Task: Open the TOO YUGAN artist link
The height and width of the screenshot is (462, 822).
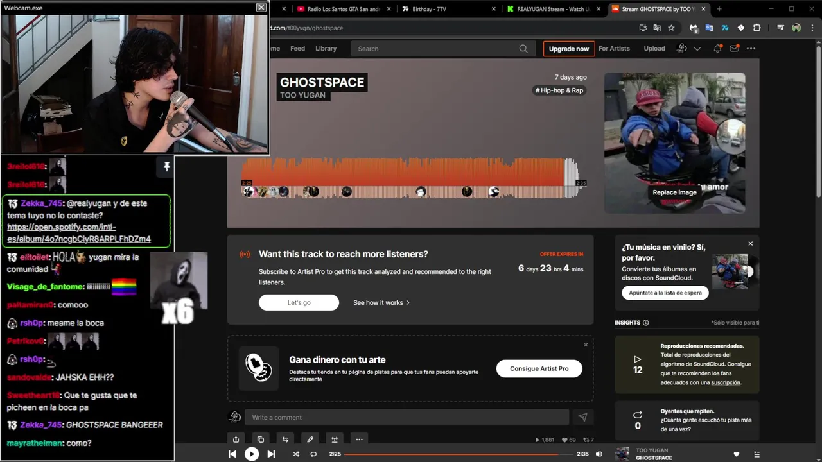Action: 302,95
